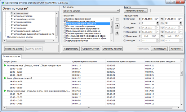The height and width of the screenshot is (112, 186).
Task: Select 'По дням' periodicity radio button
Action: pos(125,28)
